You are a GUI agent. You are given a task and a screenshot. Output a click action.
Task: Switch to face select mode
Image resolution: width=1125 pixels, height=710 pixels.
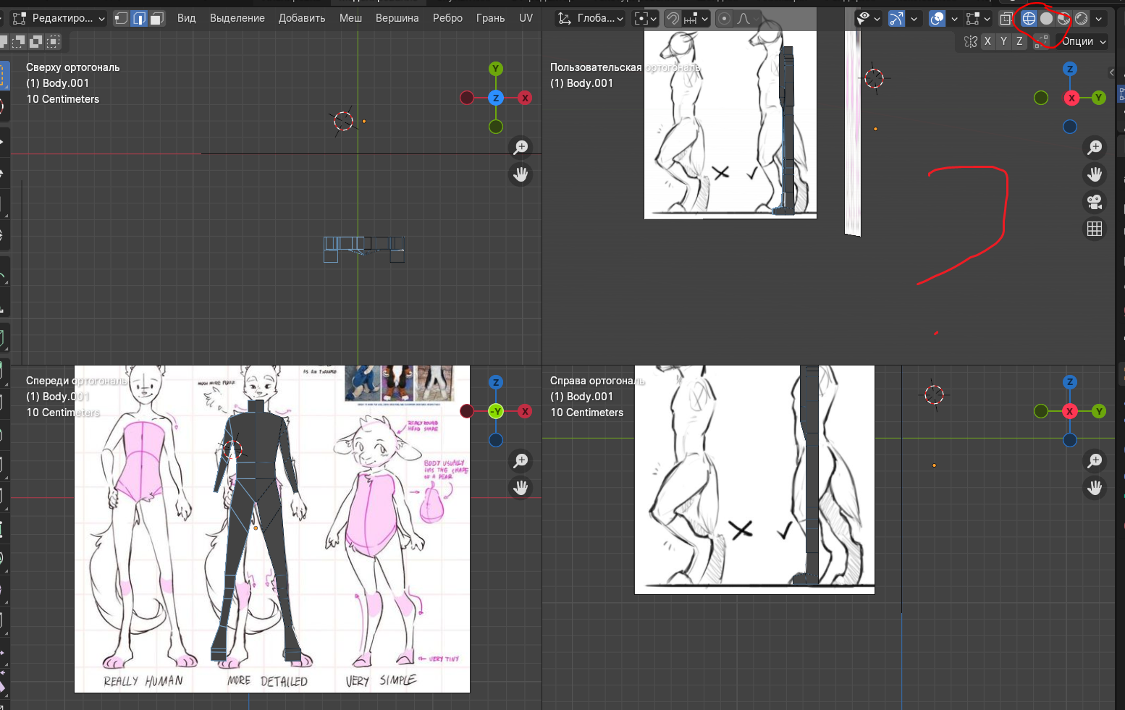point(156,18)
